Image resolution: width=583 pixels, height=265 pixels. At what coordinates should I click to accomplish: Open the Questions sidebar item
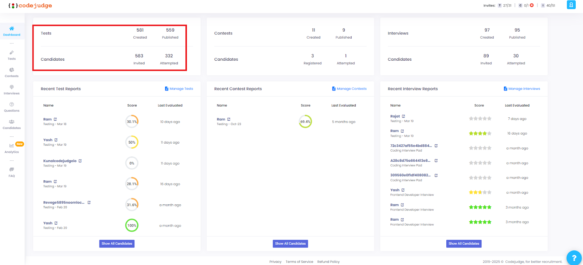[x=12, y=107]
